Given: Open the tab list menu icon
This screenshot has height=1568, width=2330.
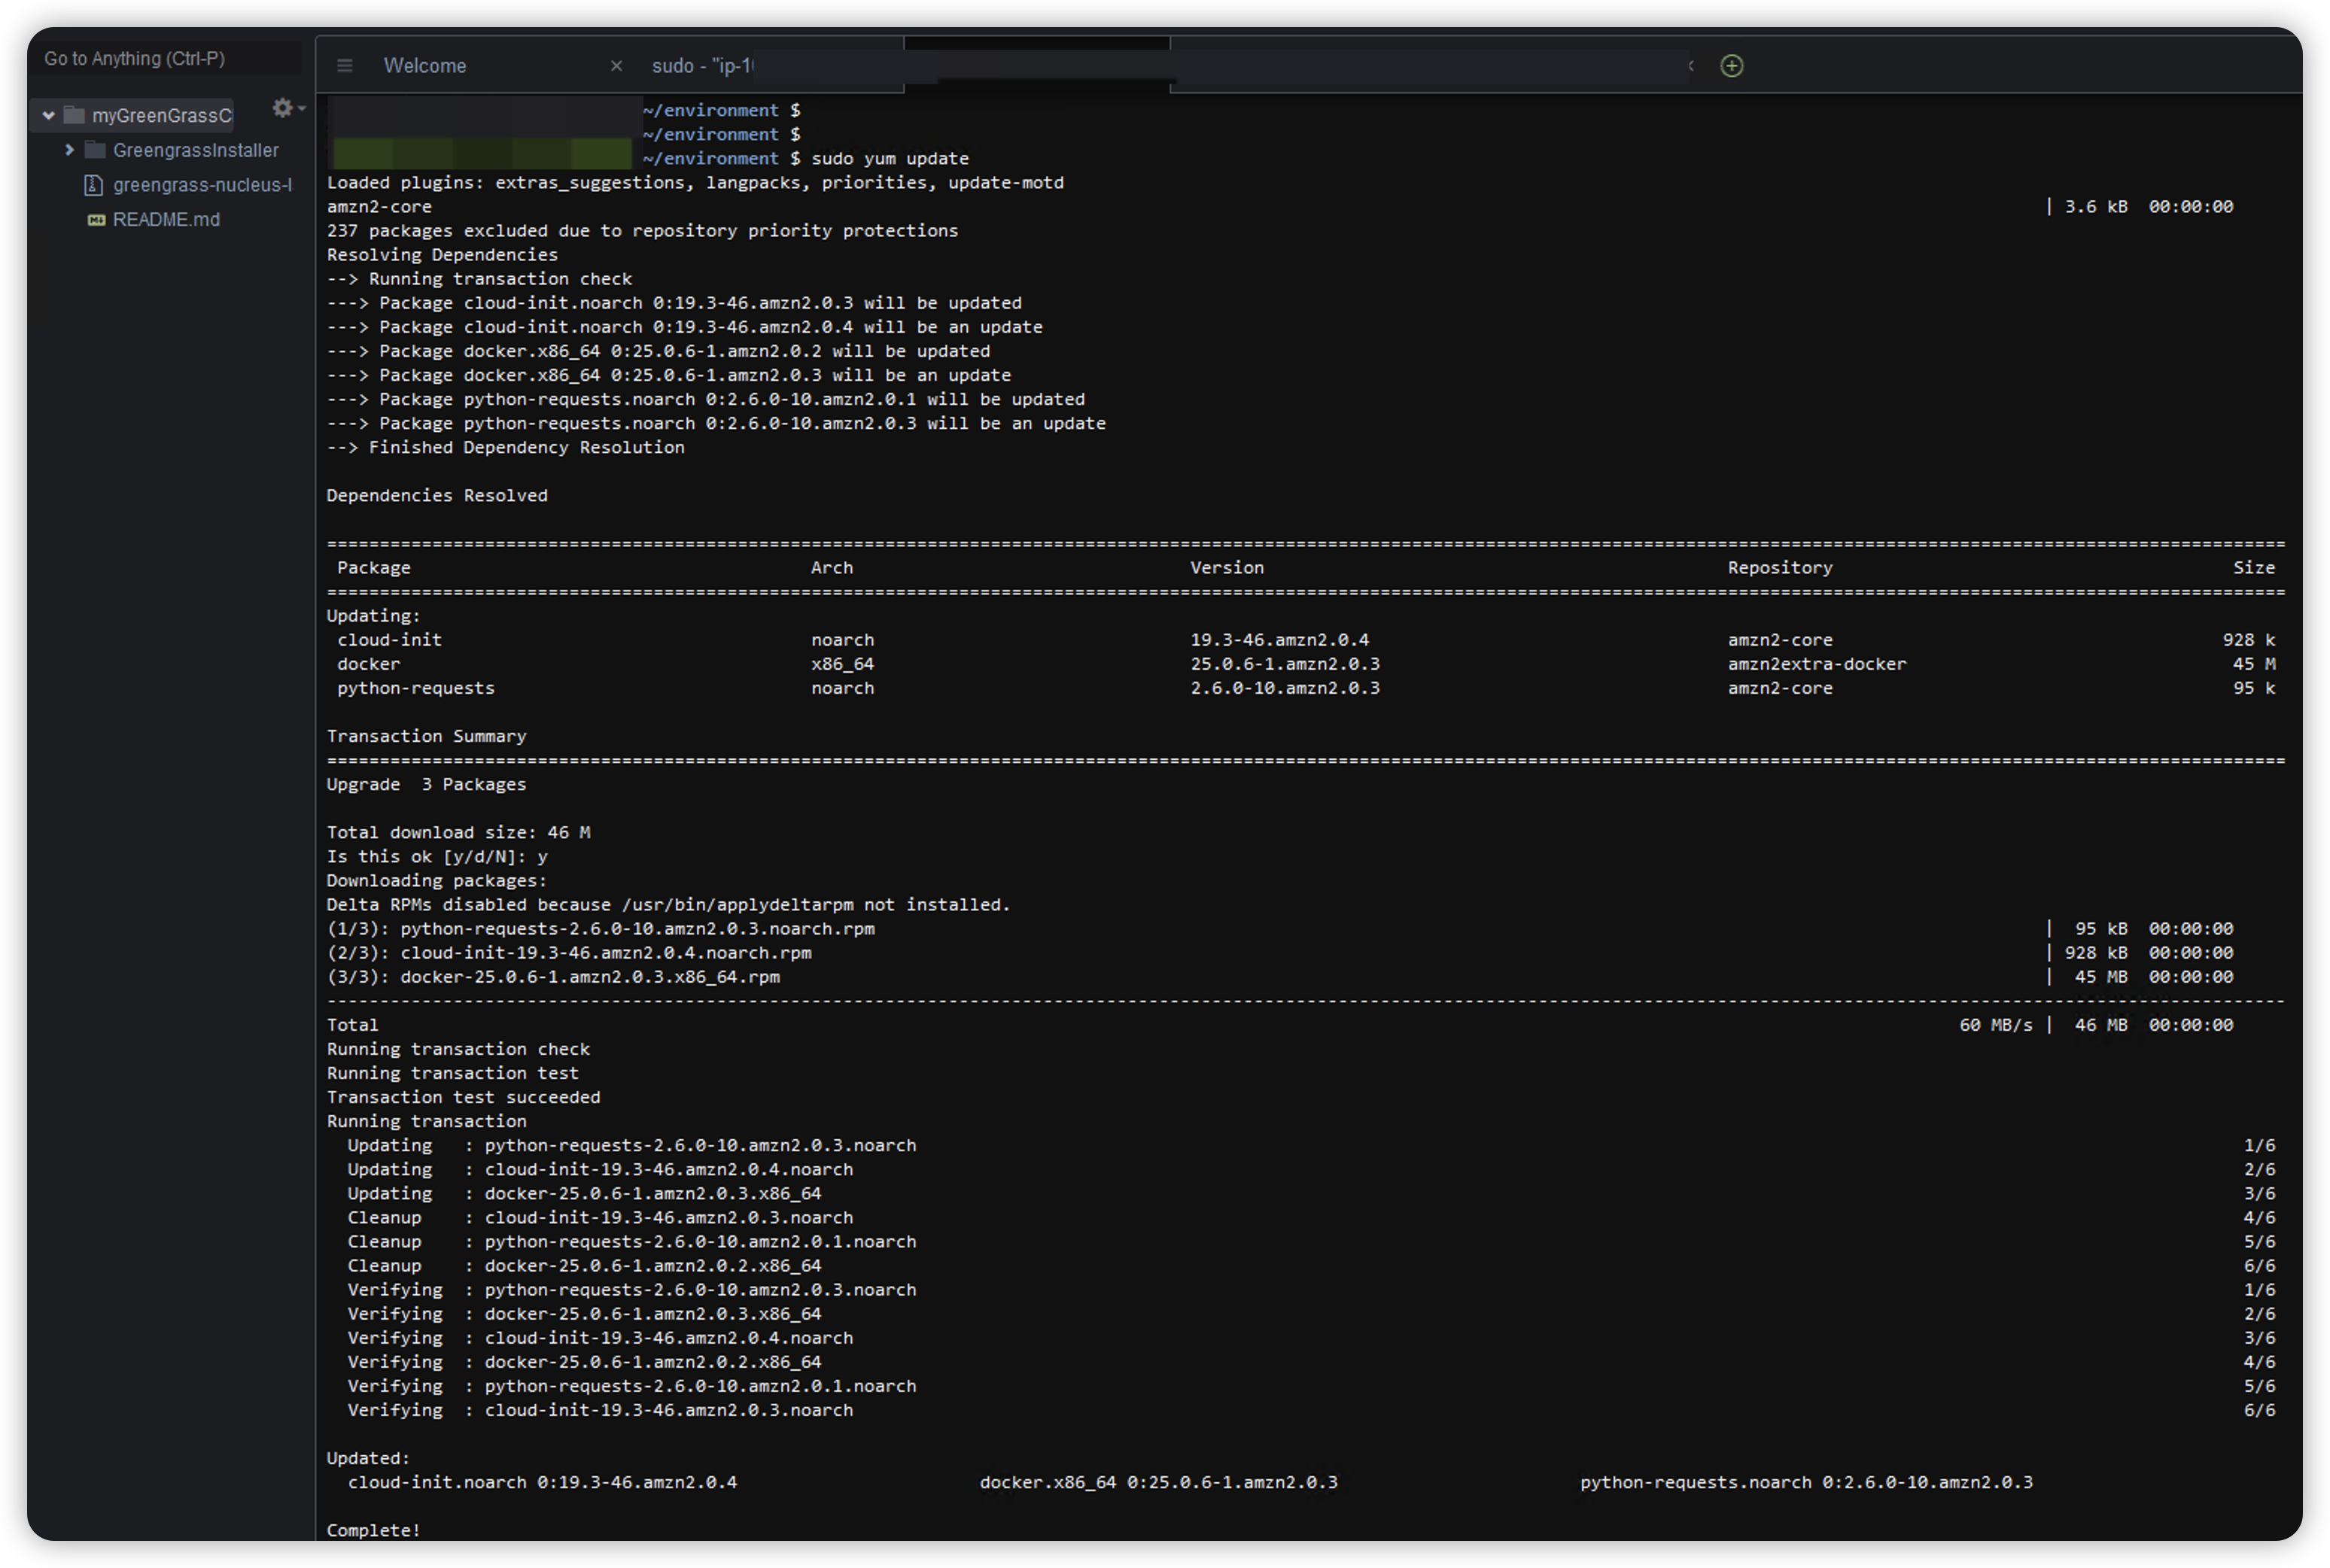Looking at the screenshot, I should pos(344,66).
